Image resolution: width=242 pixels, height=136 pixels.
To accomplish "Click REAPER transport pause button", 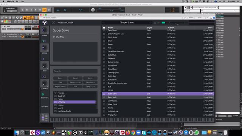I will (x=31, y=10).
